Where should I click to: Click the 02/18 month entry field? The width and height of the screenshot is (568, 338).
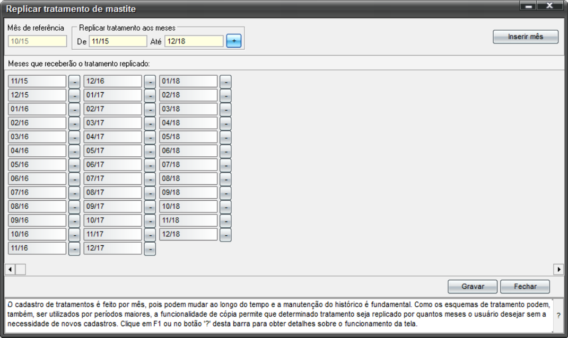click(188, 95)
